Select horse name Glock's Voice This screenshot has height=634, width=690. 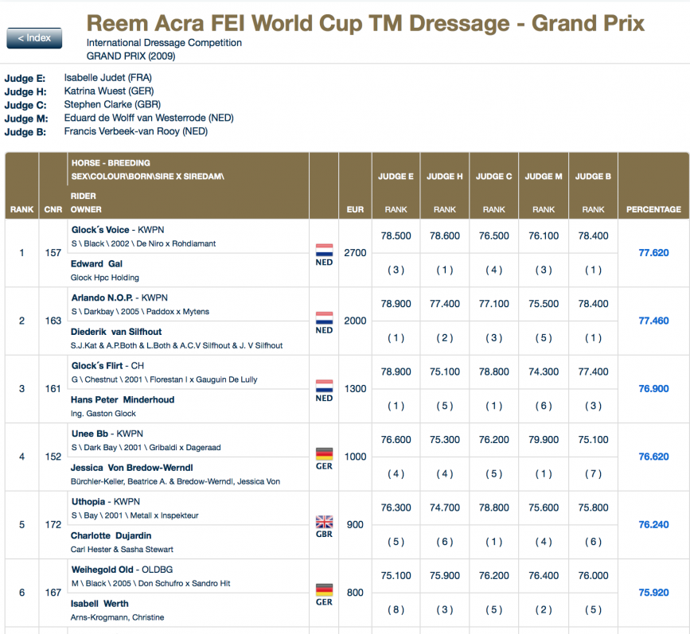[x=100, y=230]
